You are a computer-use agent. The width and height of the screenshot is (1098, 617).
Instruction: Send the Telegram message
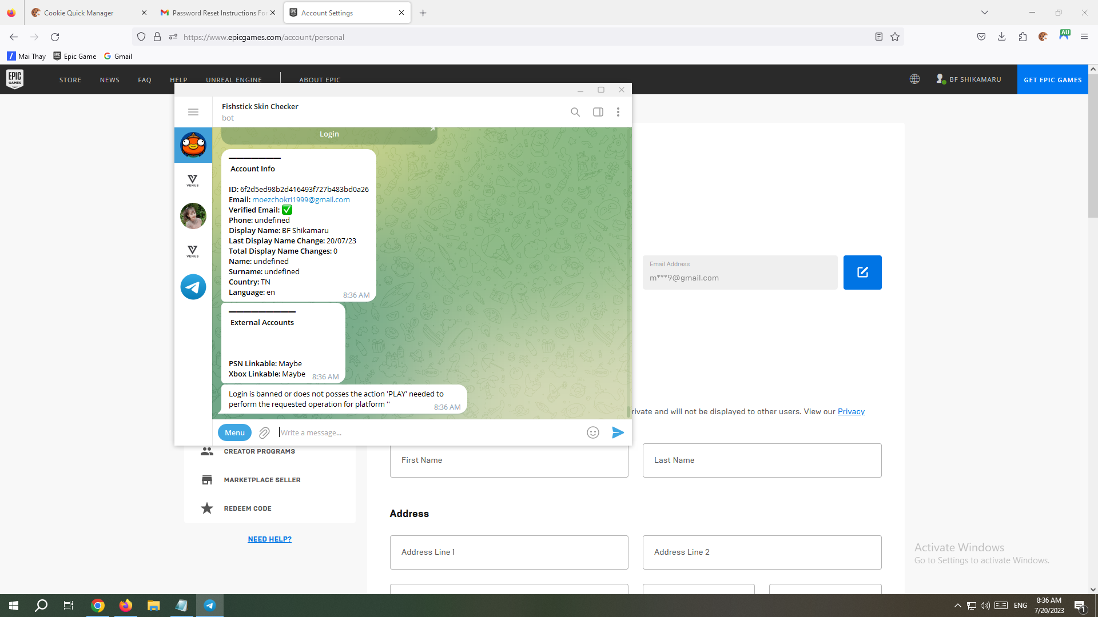tap(618, 432)
